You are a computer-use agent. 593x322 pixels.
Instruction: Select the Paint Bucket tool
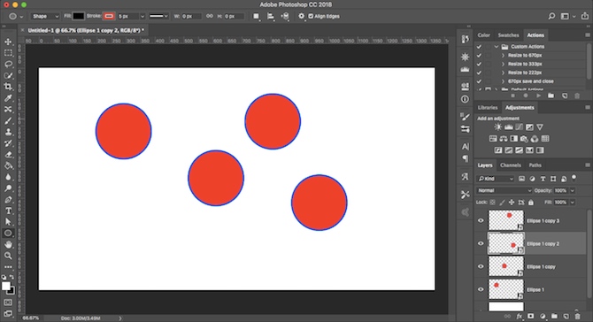(8, 166)
